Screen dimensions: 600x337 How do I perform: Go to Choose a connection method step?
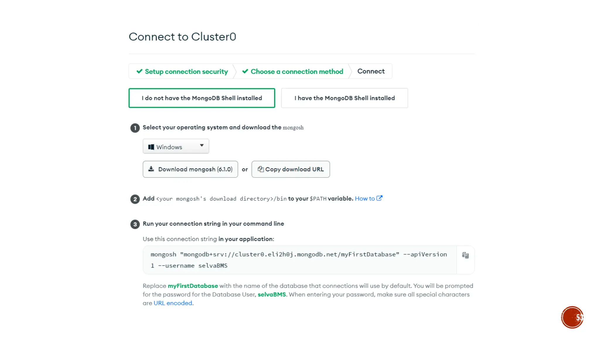pyautogui.click(x=296, y=72)
